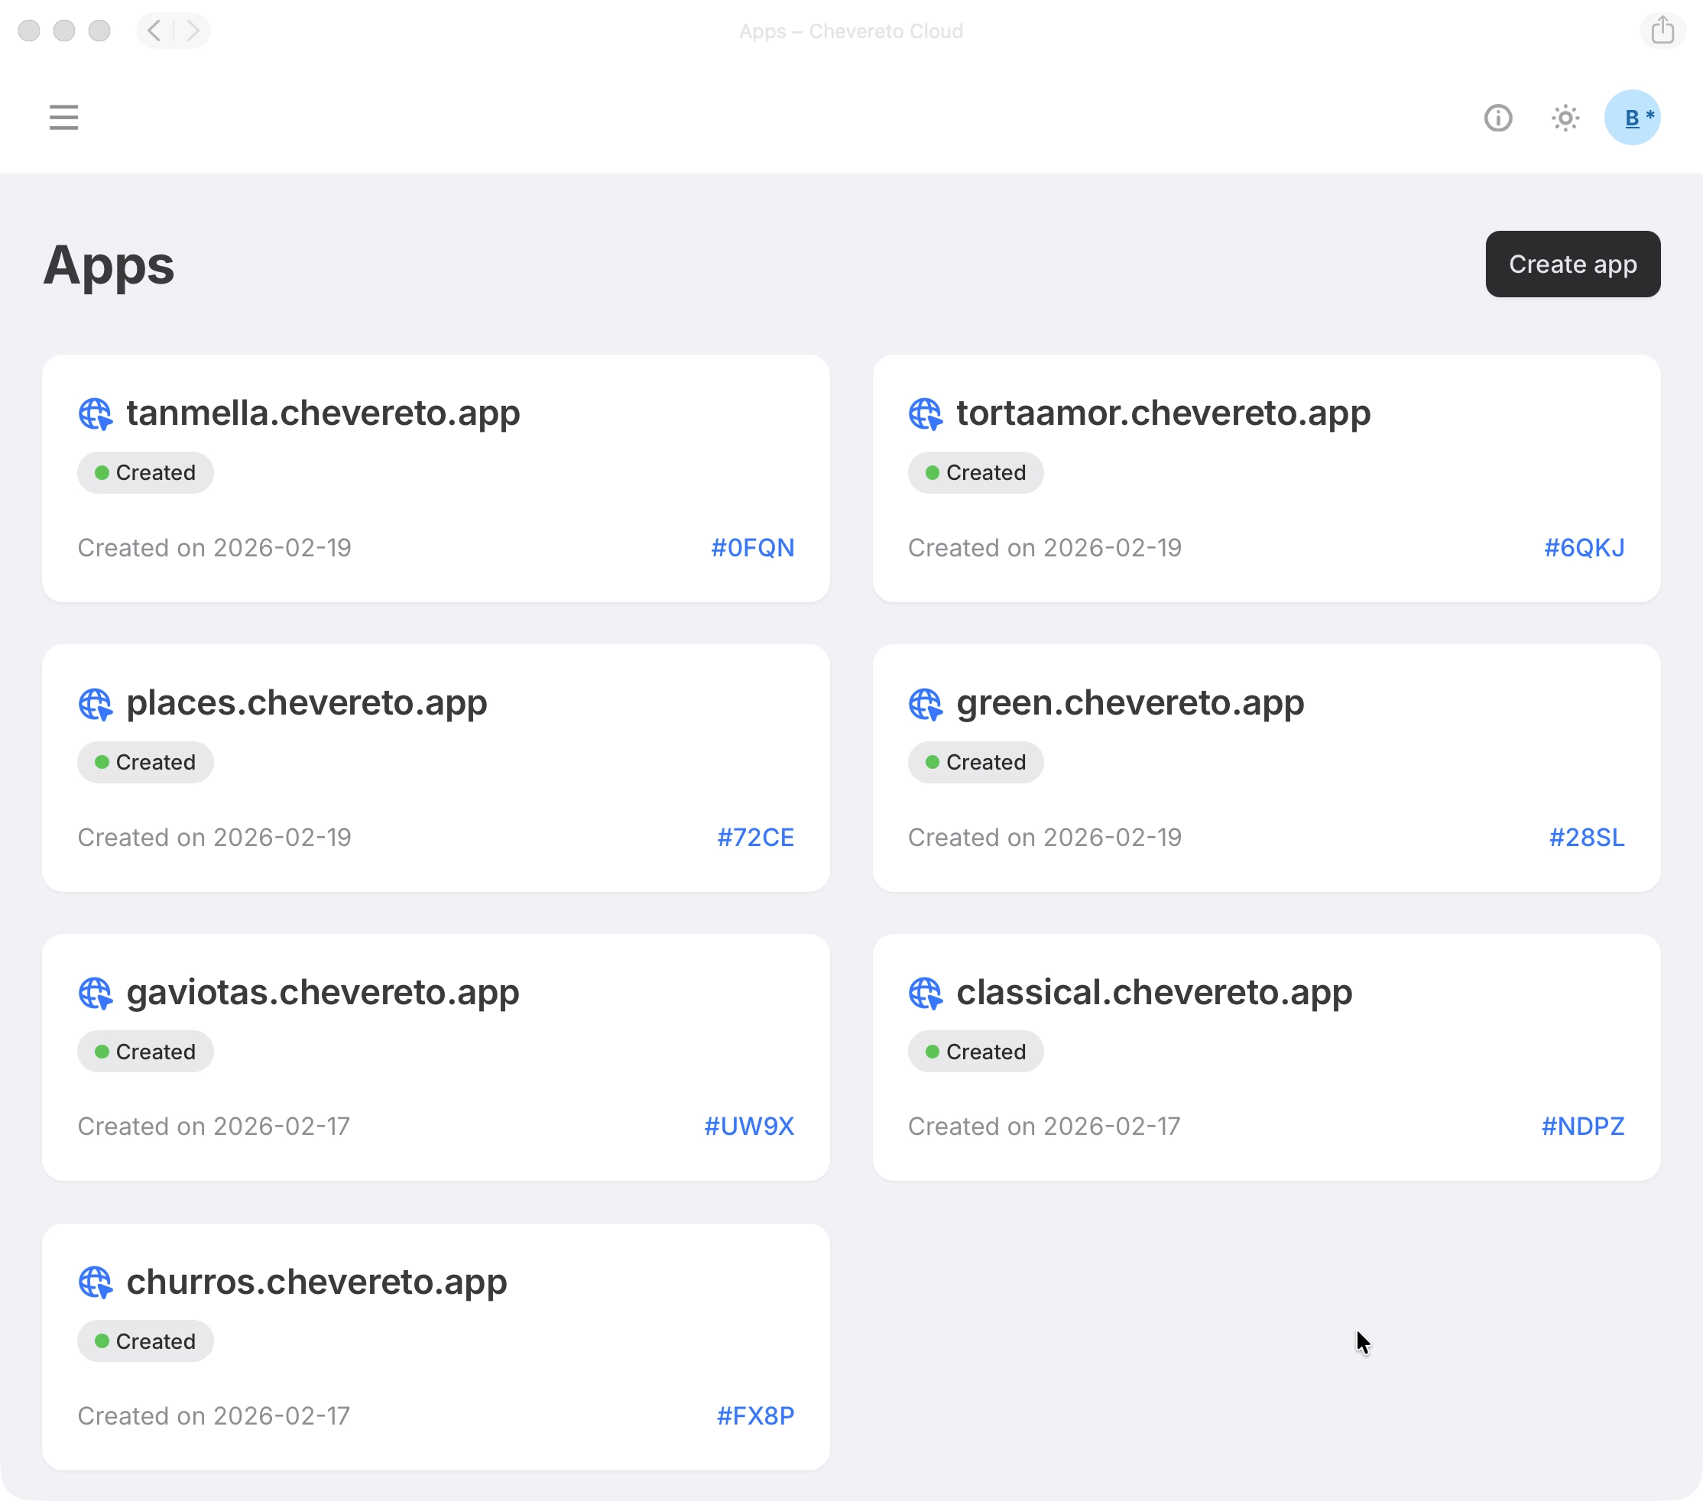
Task: Click 'Created on 2026-02-19' on green card
Action: (1044, 837)
